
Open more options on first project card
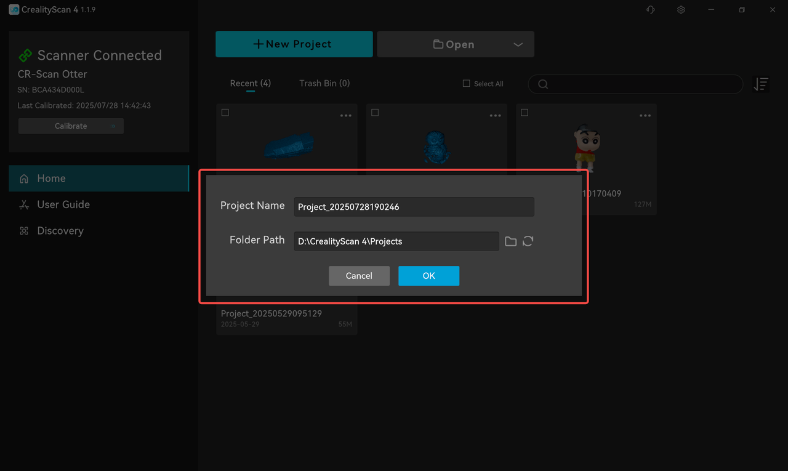(x=345, y=116)
